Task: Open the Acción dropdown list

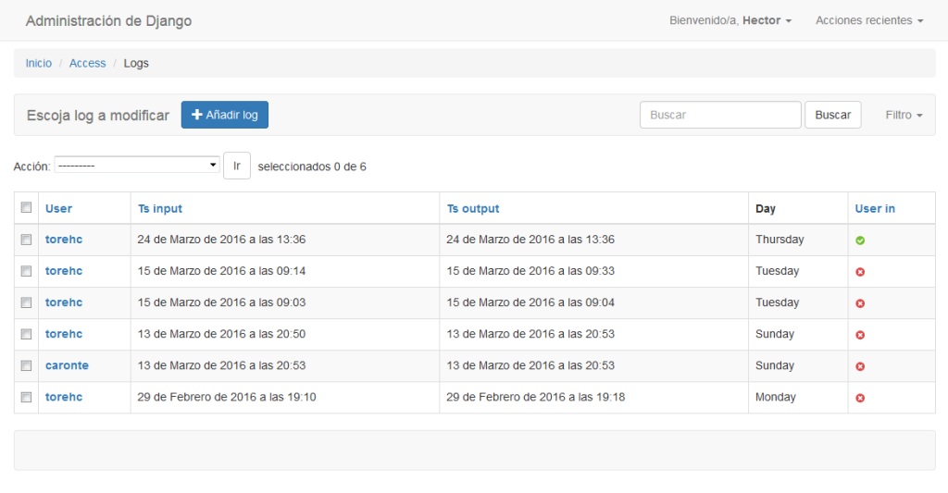Action: (137, 165)
